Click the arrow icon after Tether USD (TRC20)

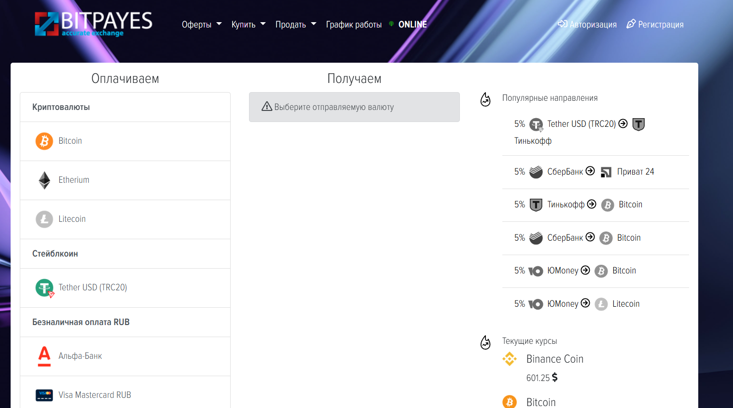coord(623,123)
